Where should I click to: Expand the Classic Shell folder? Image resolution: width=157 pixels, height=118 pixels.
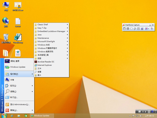click(51, 25)
